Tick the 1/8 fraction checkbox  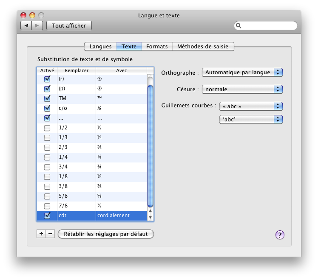47,176
